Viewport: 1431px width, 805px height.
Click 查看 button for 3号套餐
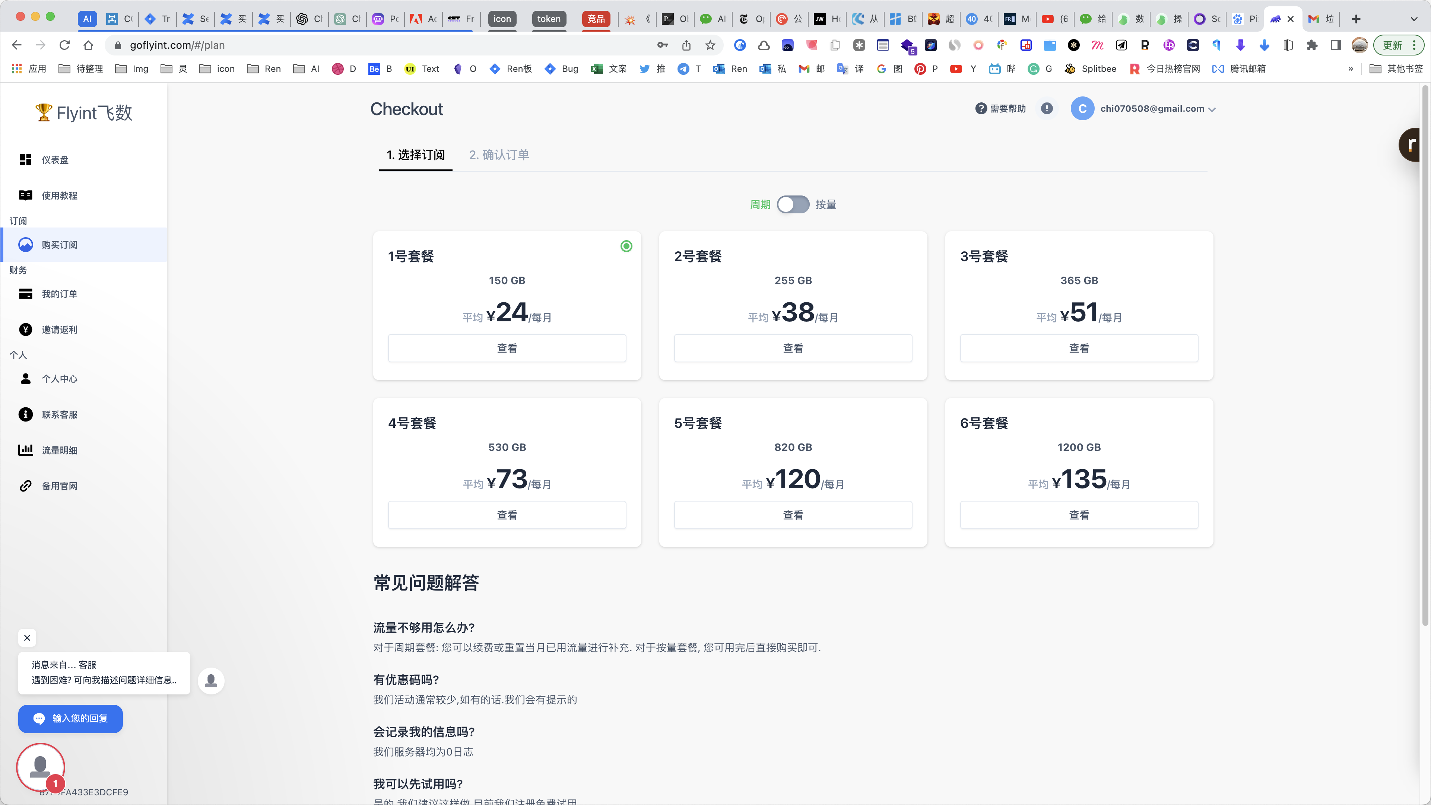[1079, 348]
